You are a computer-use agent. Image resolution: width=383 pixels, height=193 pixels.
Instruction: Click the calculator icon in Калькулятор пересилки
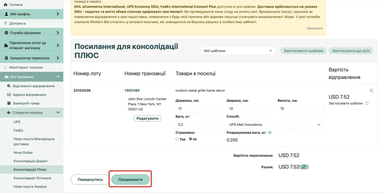click(6, 58)
